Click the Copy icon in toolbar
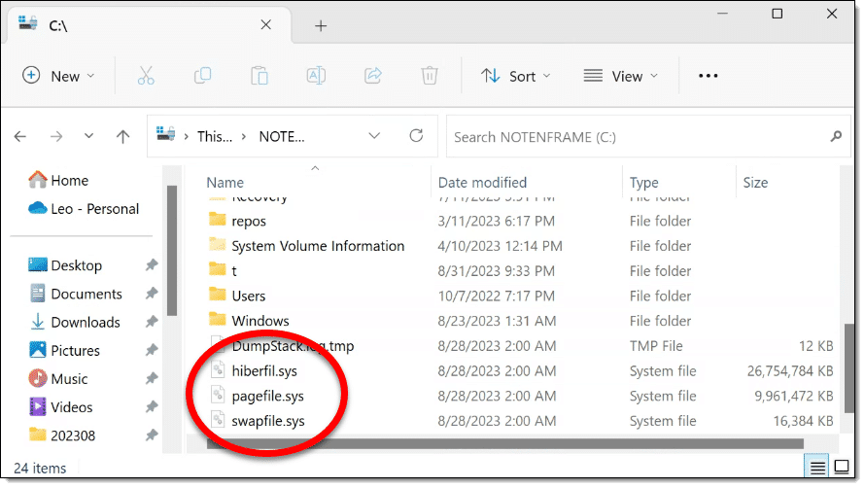The height and width of the screenshot is (488, 865). 202,76
